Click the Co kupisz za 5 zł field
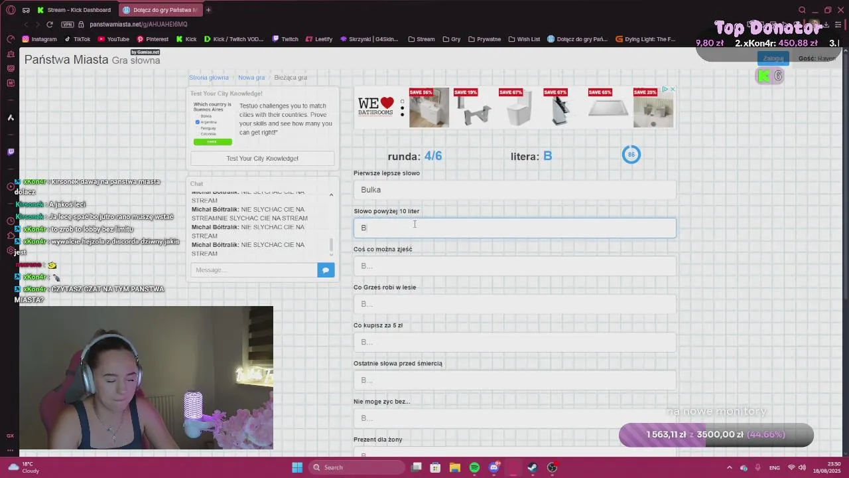The image size is (849, 478). coord(515,342)
